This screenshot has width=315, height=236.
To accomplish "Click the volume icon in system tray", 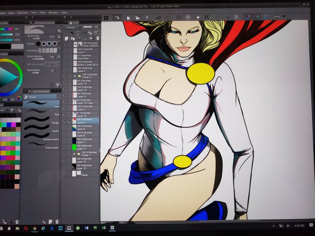I will 288,226.
